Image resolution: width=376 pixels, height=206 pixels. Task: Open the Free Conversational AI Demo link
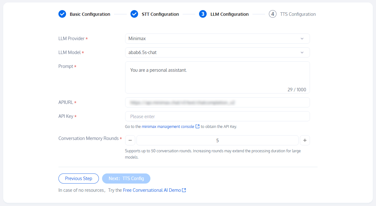[152, 190]
